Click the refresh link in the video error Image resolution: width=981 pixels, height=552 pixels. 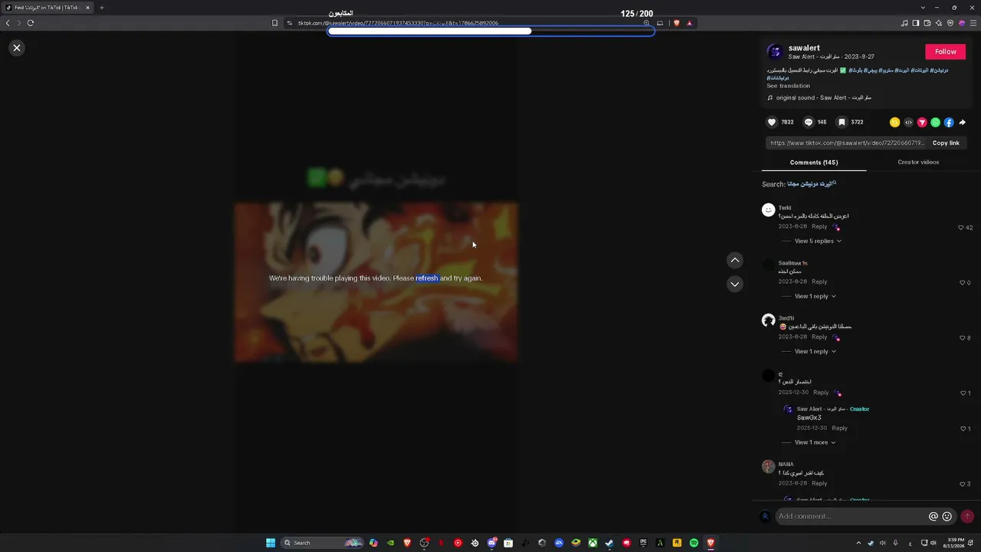(x=427, y=278)
